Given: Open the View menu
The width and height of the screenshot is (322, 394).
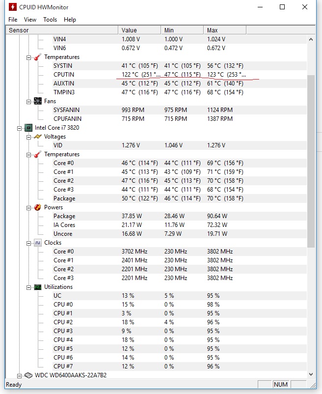Looking at the screenshot, I should 30,20.
